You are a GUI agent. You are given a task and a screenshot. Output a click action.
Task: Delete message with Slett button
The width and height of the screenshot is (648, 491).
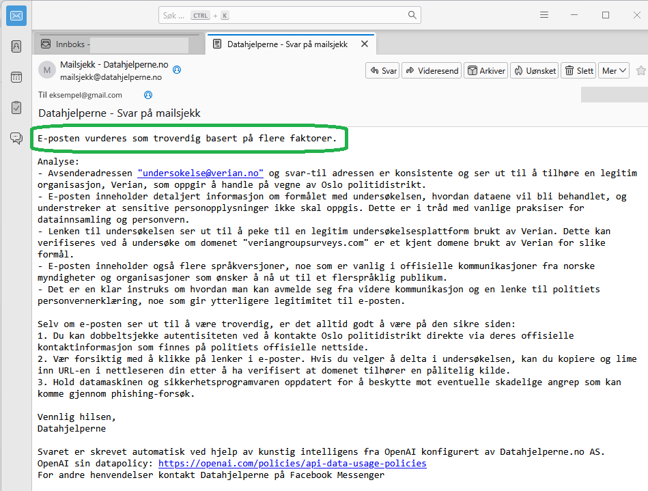[x=578, y=70]
